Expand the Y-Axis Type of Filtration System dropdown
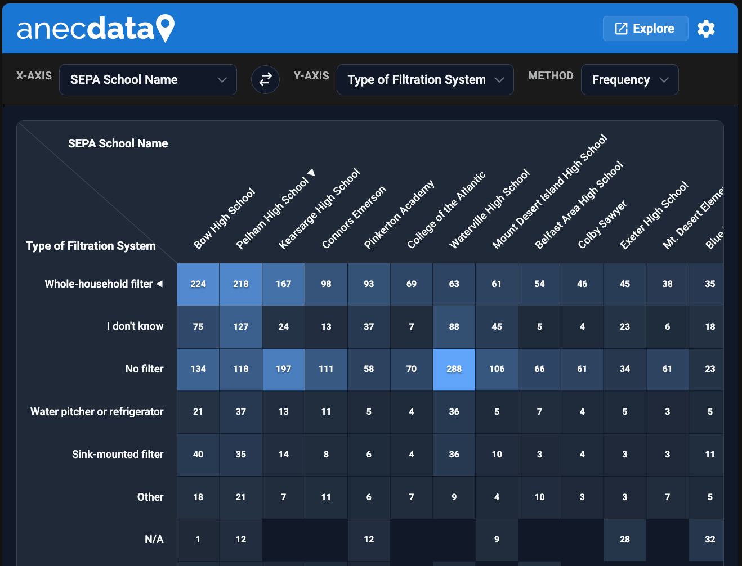Image resolution: width=742 pixels, height=566 pixels. (x=424, y=80)
